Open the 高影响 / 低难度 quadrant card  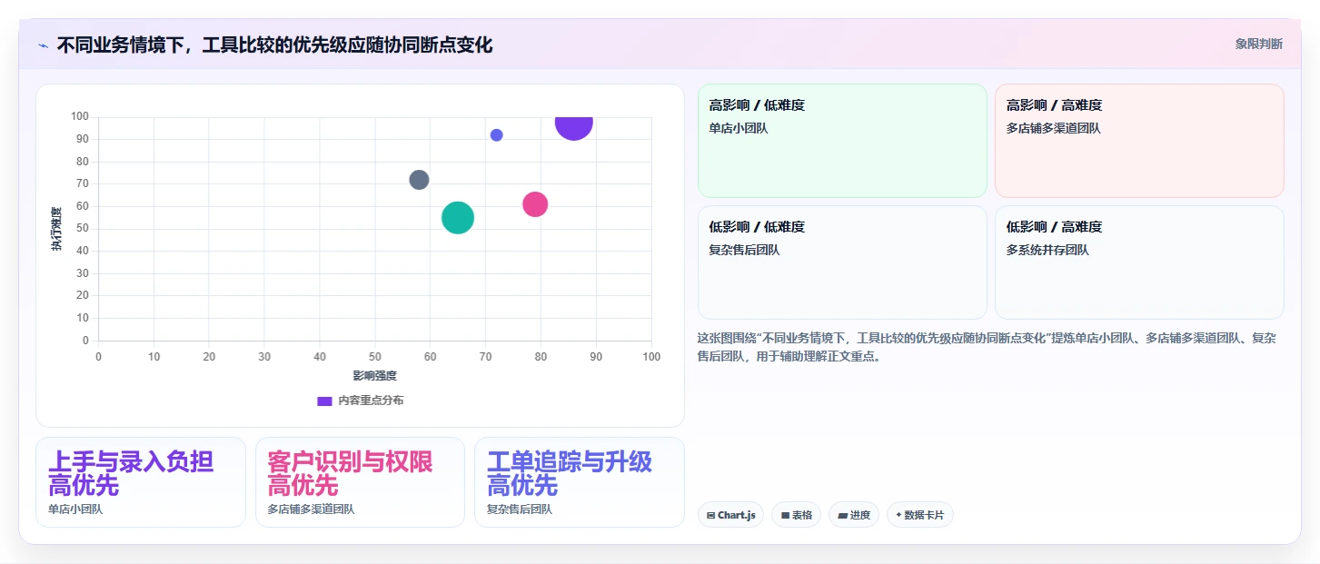click(842, 141)
